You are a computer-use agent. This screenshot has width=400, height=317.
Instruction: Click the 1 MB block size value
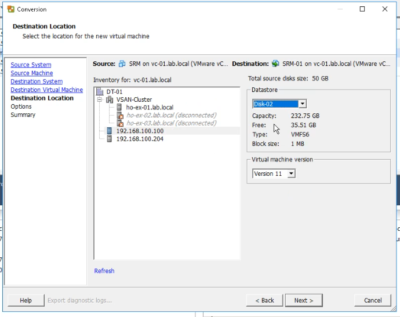(297, 144)
